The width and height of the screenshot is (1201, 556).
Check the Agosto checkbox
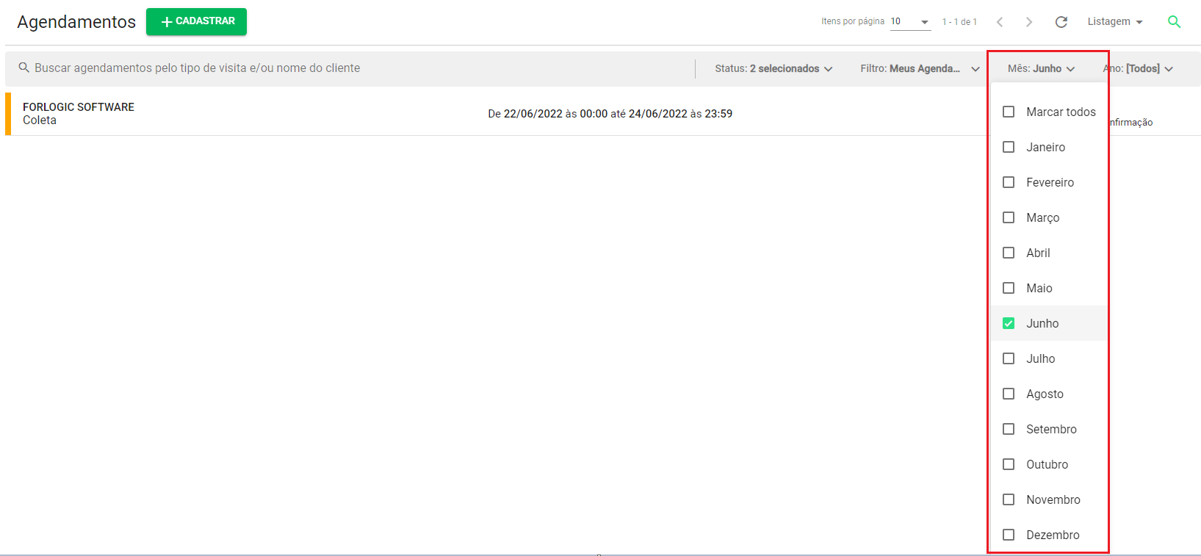click(x=1009, y=394)
